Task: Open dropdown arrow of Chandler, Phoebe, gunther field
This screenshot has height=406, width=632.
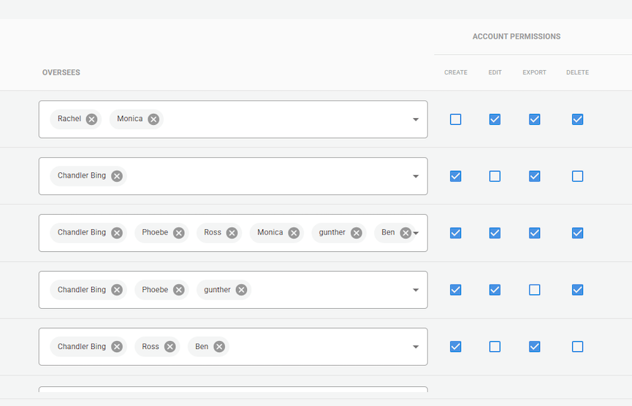Action: click(416, 290)
